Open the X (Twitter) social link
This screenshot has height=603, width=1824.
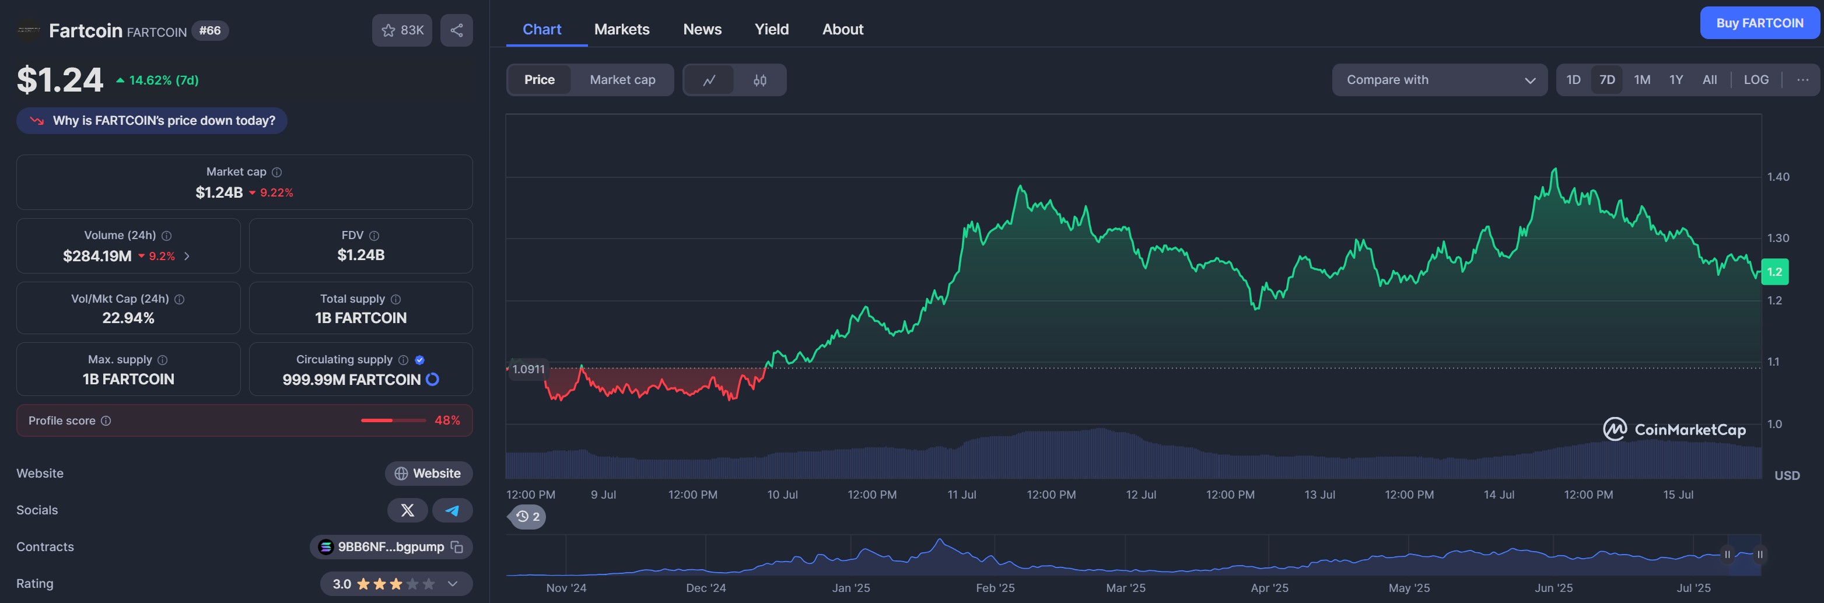pyautogui.click(x=407, y=510)
